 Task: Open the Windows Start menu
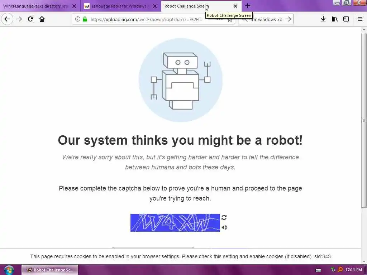coord(9,270)
